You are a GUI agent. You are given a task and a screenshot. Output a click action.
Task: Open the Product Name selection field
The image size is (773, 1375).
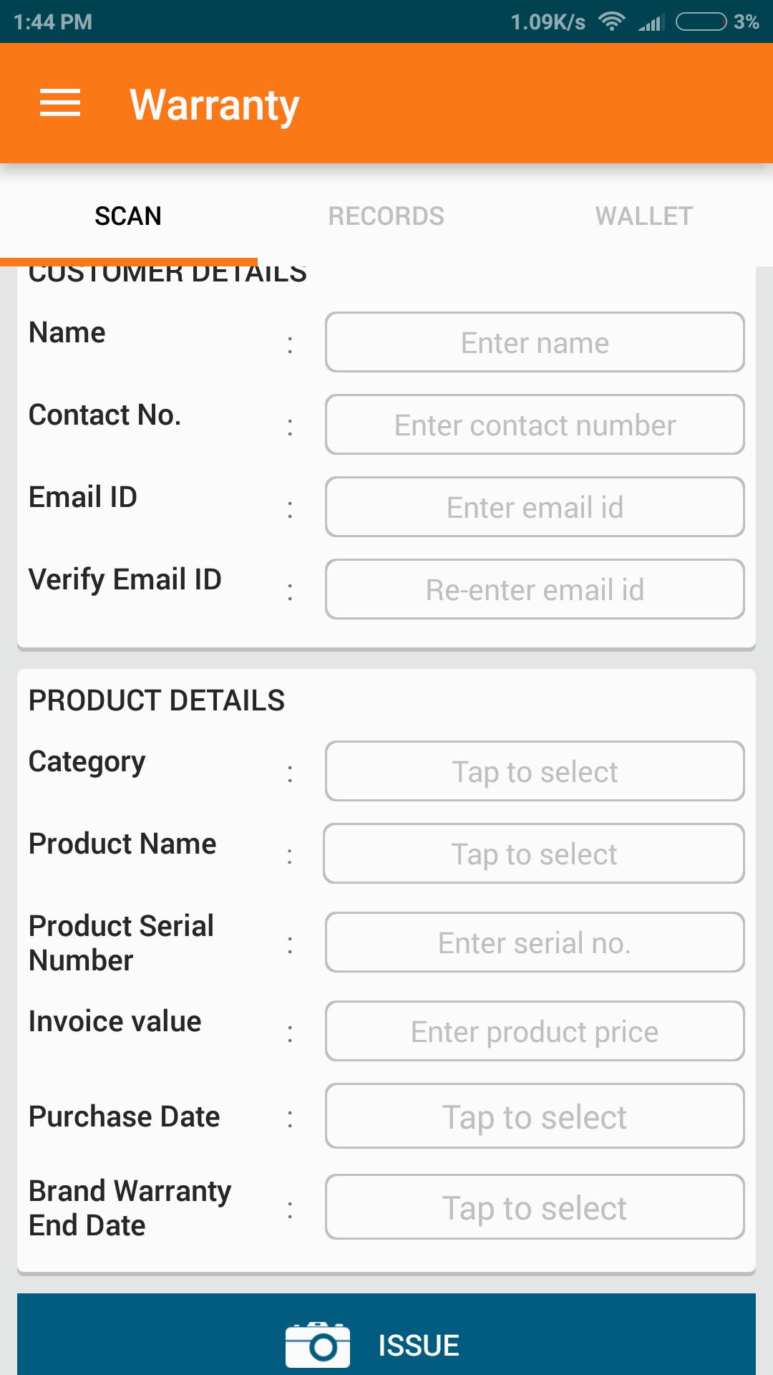534,854
